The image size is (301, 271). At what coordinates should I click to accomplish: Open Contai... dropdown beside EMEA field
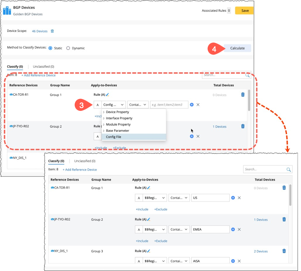coord(179,229)
